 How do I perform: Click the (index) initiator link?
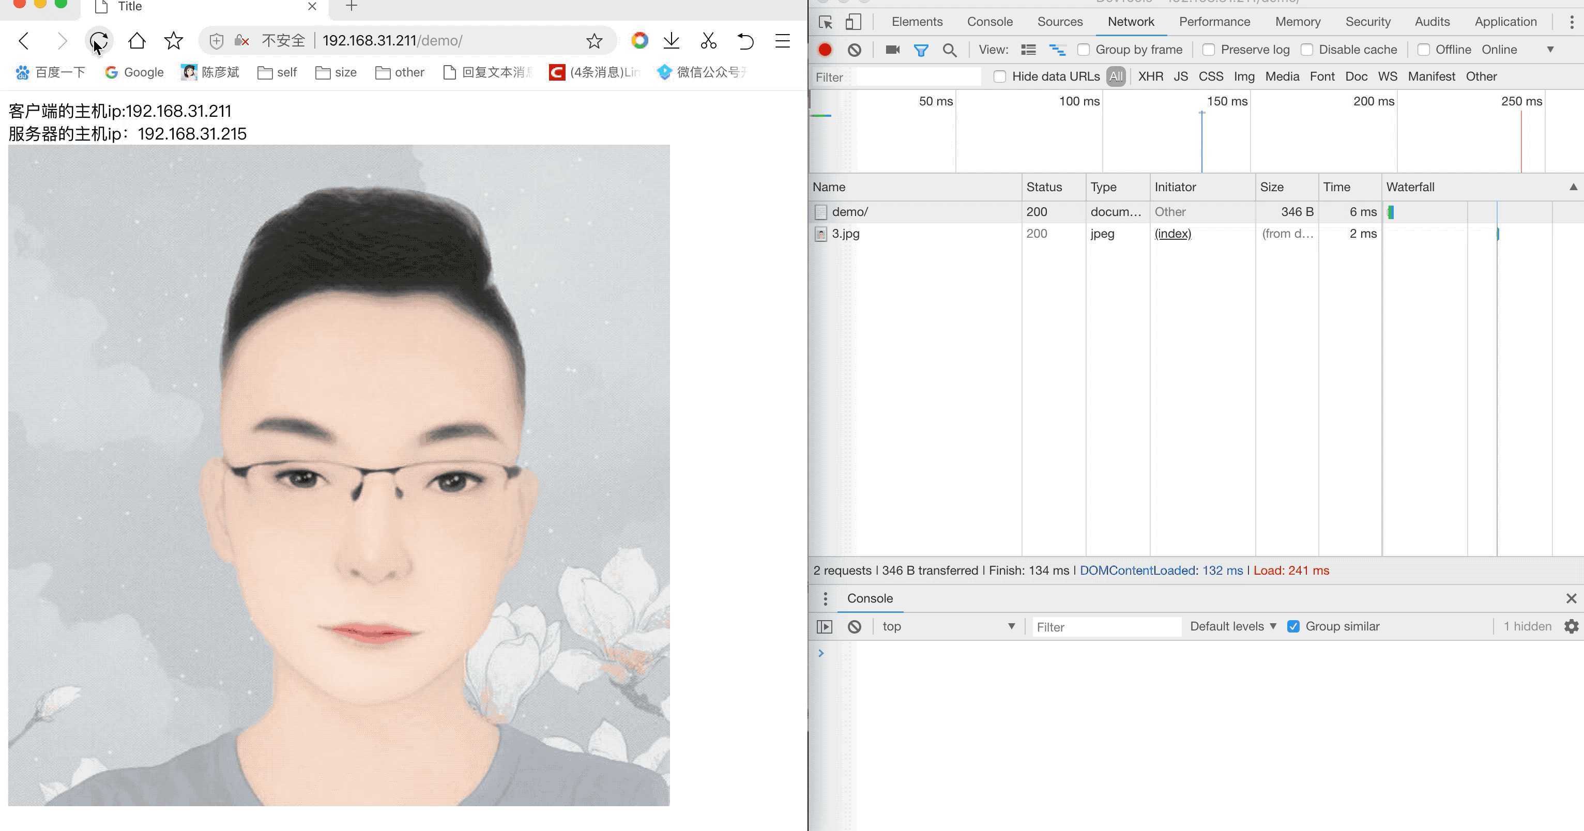point(1172,234)
